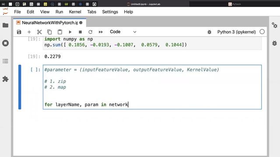Open Extension Manager puzzle icon

pos(5,79)
